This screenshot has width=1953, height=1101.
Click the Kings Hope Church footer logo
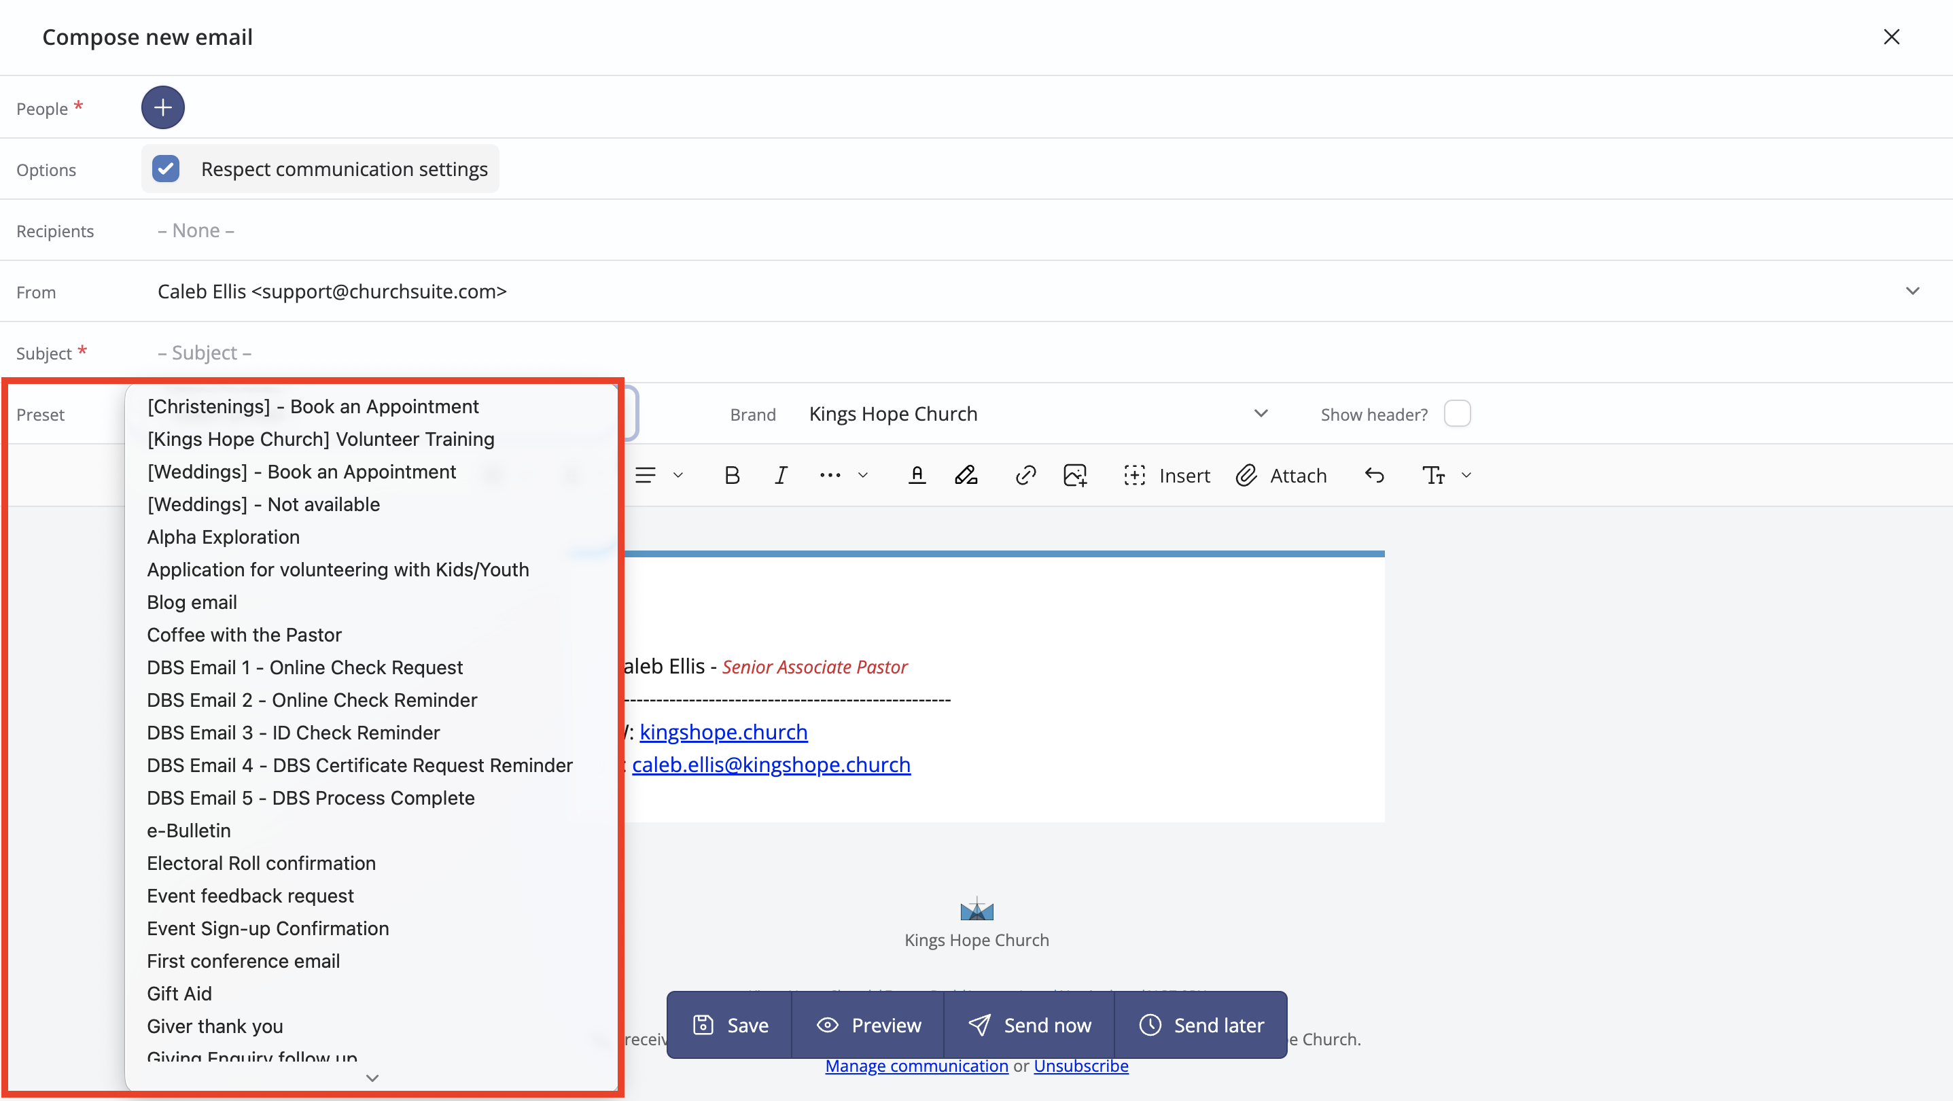tap(976, 909)
